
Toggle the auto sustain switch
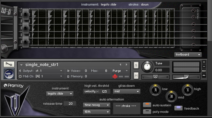click(147, 105)
